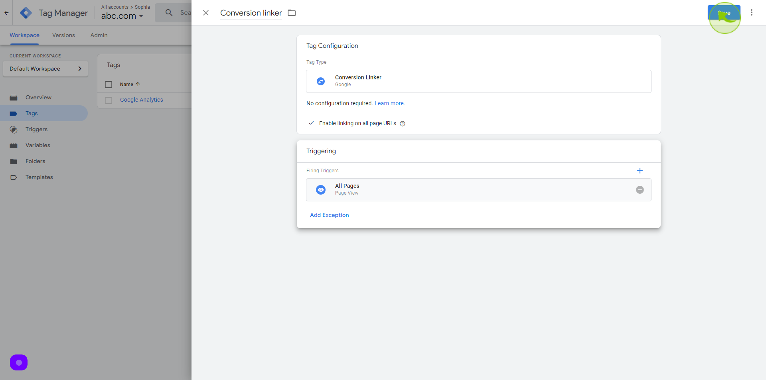
Task: Click the Tag Manager logo icon
Action: point(26,13)
